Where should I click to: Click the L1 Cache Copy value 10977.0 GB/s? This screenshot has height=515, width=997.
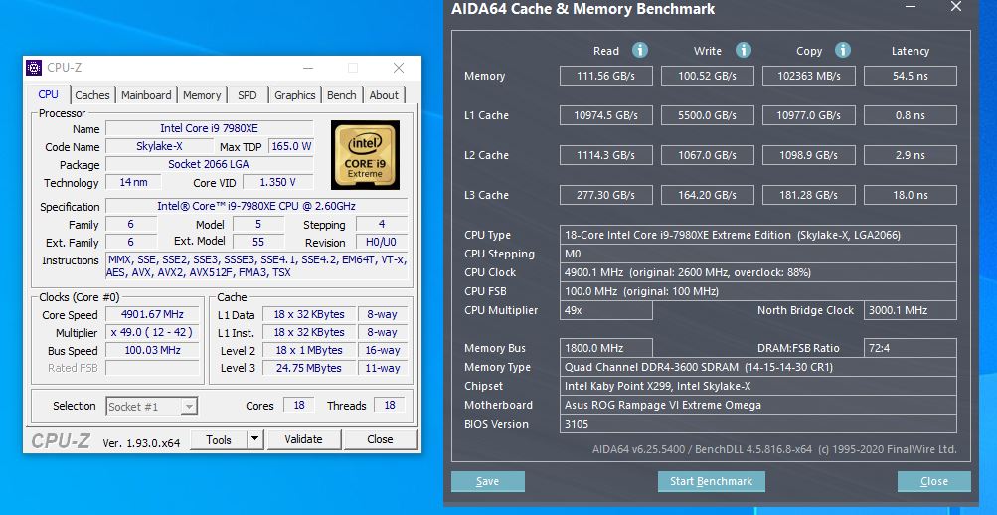click(x=809, y=115)
